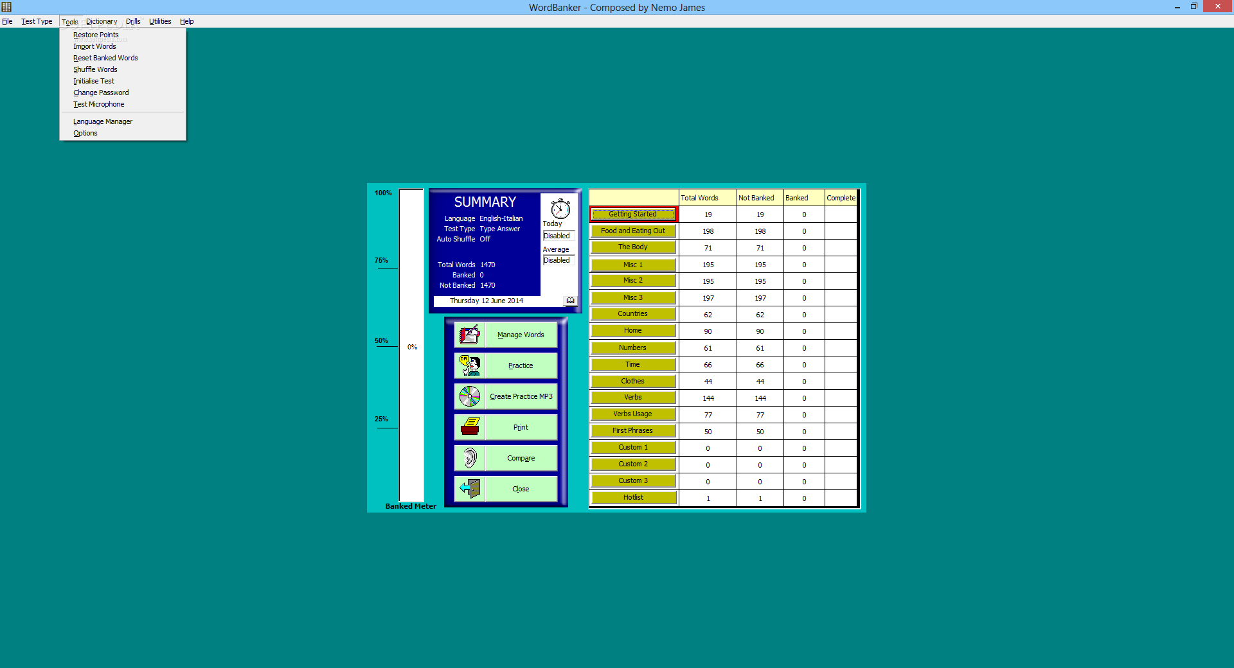Click the Practice button
1234x668 pixels.
(x=521, y=365)
